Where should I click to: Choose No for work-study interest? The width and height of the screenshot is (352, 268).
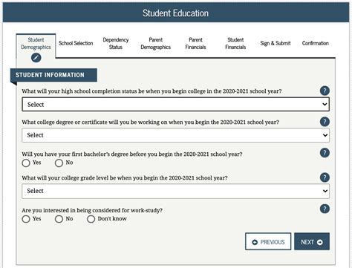click(59, 219)
